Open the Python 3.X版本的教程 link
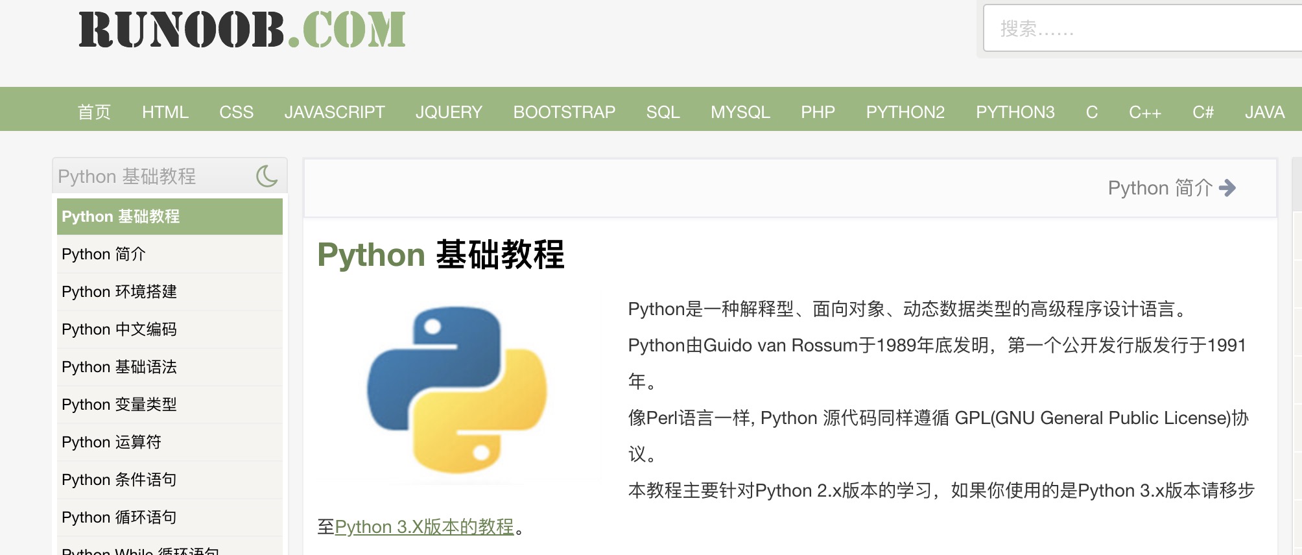The height and width of the screenshot is (555, 1302). (425, 526)
